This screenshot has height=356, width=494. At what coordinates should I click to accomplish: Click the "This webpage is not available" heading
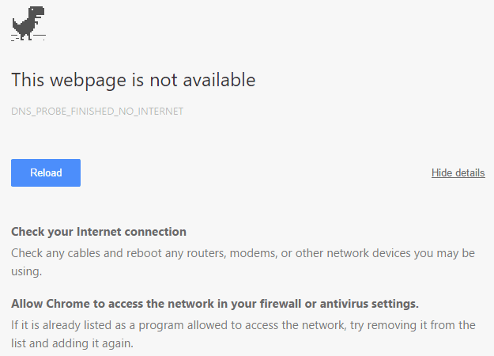[x=133, y=80]
